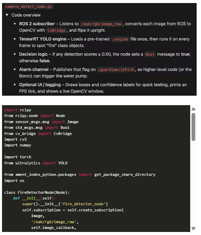Click the code block scroll-up arrow
This screenshot has width=201, height=235.
pyautogui.click(x=193, y=109)
